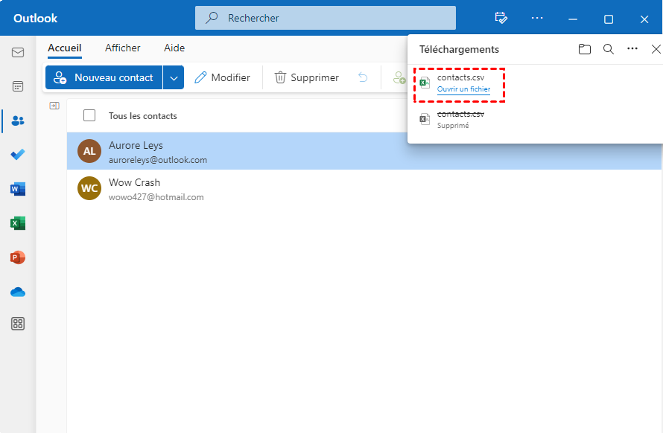Click the struck-through contacts.csv entry
The height and width of the screenshot is (433, 663).
(460, 114)
